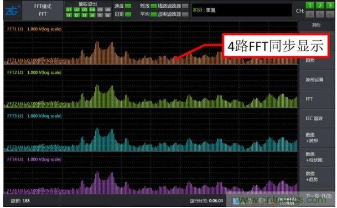The image size is (337, 208).
Task: Select the U4 range indicator
Action: (x=92, y=9)
